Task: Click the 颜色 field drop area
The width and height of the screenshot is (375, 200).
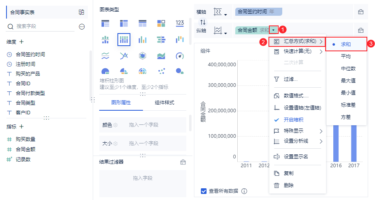Action: pos(143,125)
